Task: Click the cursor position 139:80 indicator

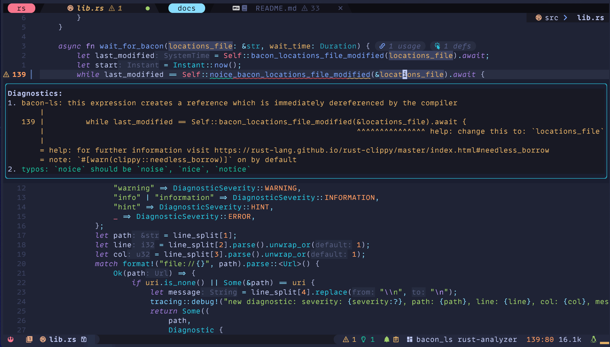Action: pos(540,340)
